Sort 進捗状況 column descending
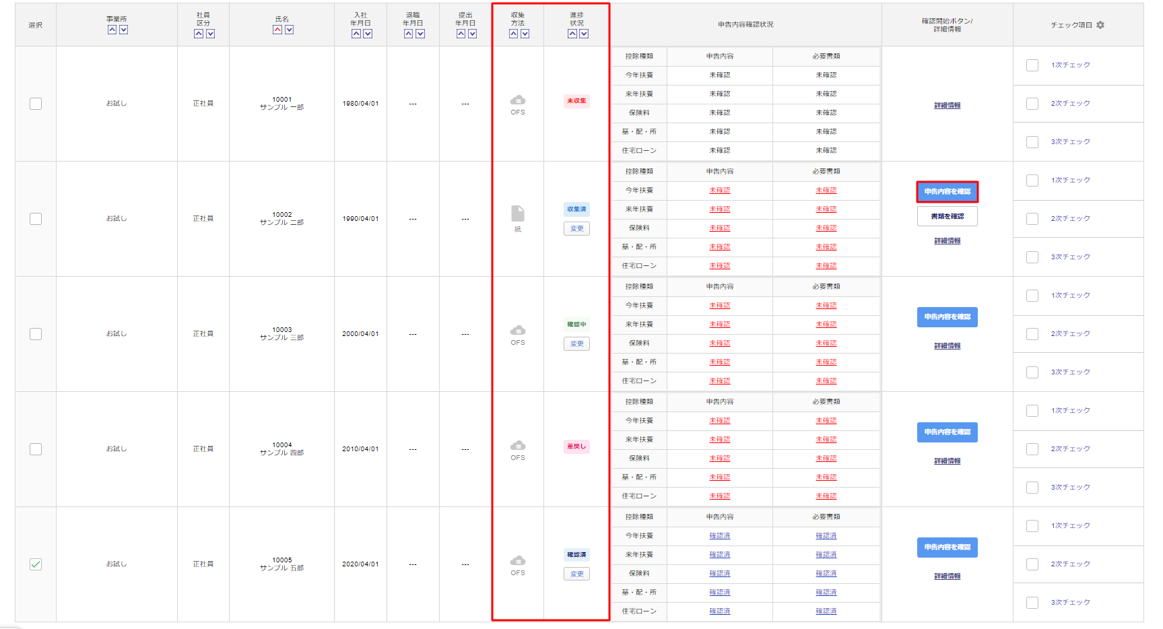Image resolution: width=1163 pixels, height=629 pixels. coord(584,34)
